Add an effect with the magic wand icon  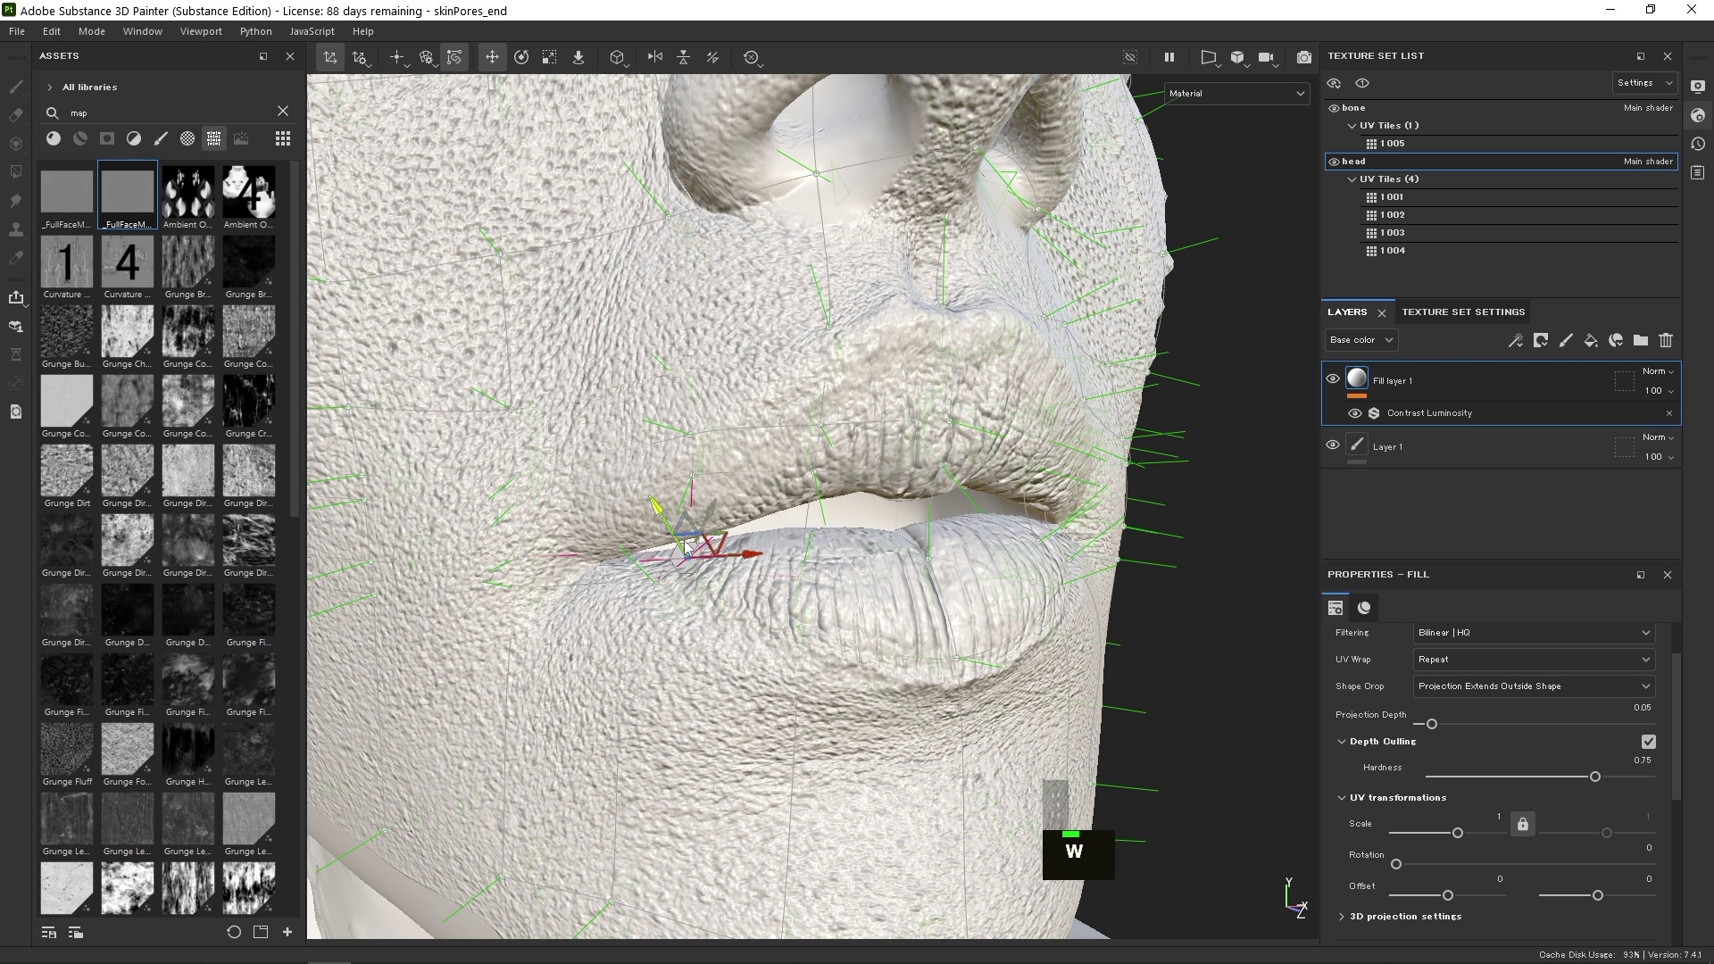coord(1515,340)
